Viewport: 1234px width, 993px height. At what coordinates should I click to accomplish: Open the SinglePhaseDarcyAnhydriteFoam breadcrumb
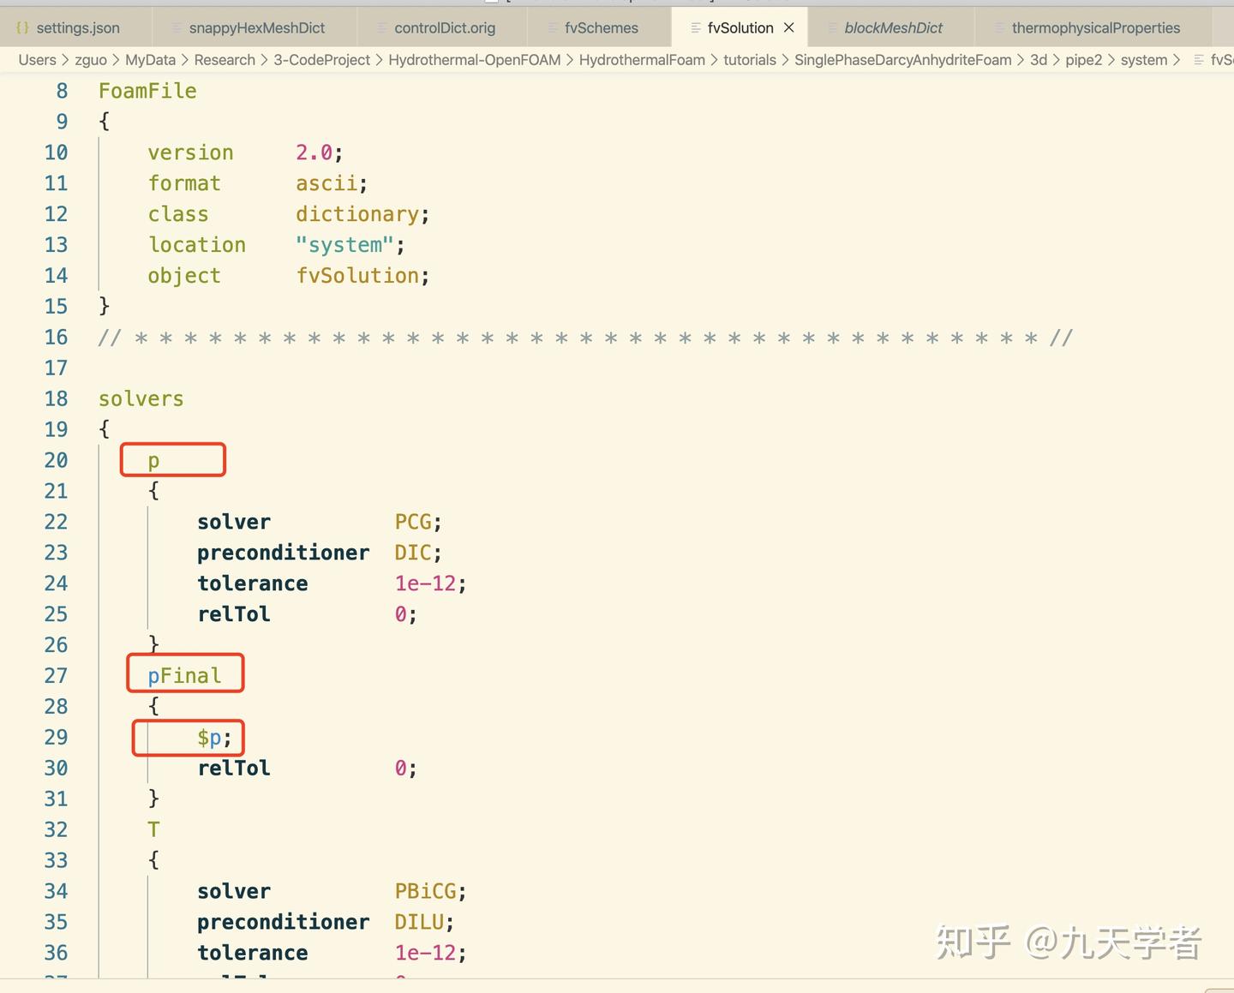pyautogui.click(x=903, y=60)
